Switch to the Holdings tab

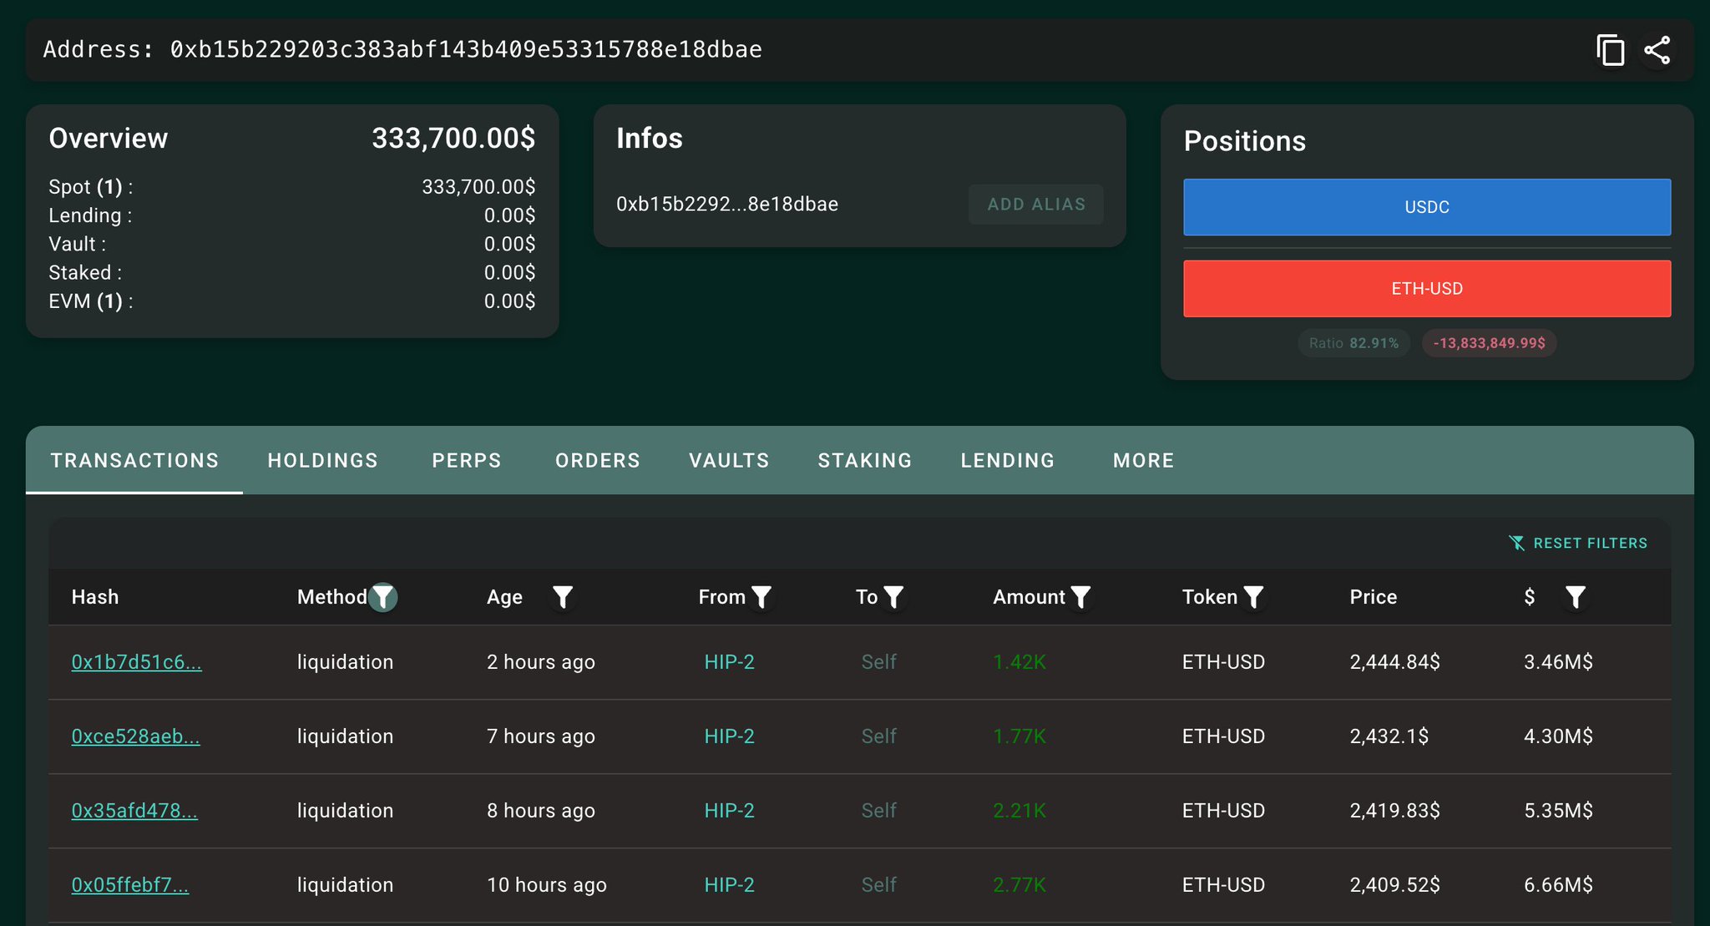point(323,460)
